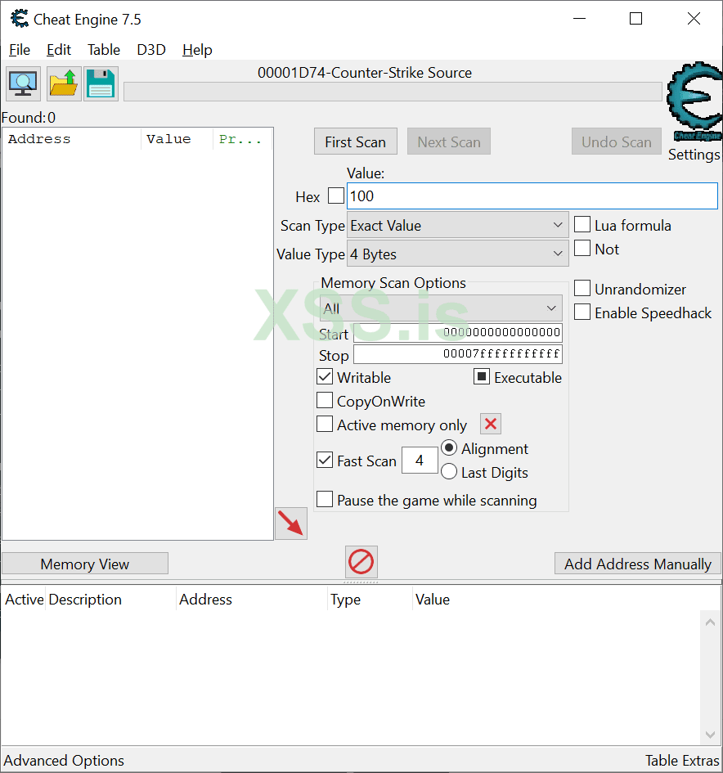Click the process name '00001D74-Counter-Strike Source'
The width and height of the screenshot is (723, 773).
[x=365, y=73]
